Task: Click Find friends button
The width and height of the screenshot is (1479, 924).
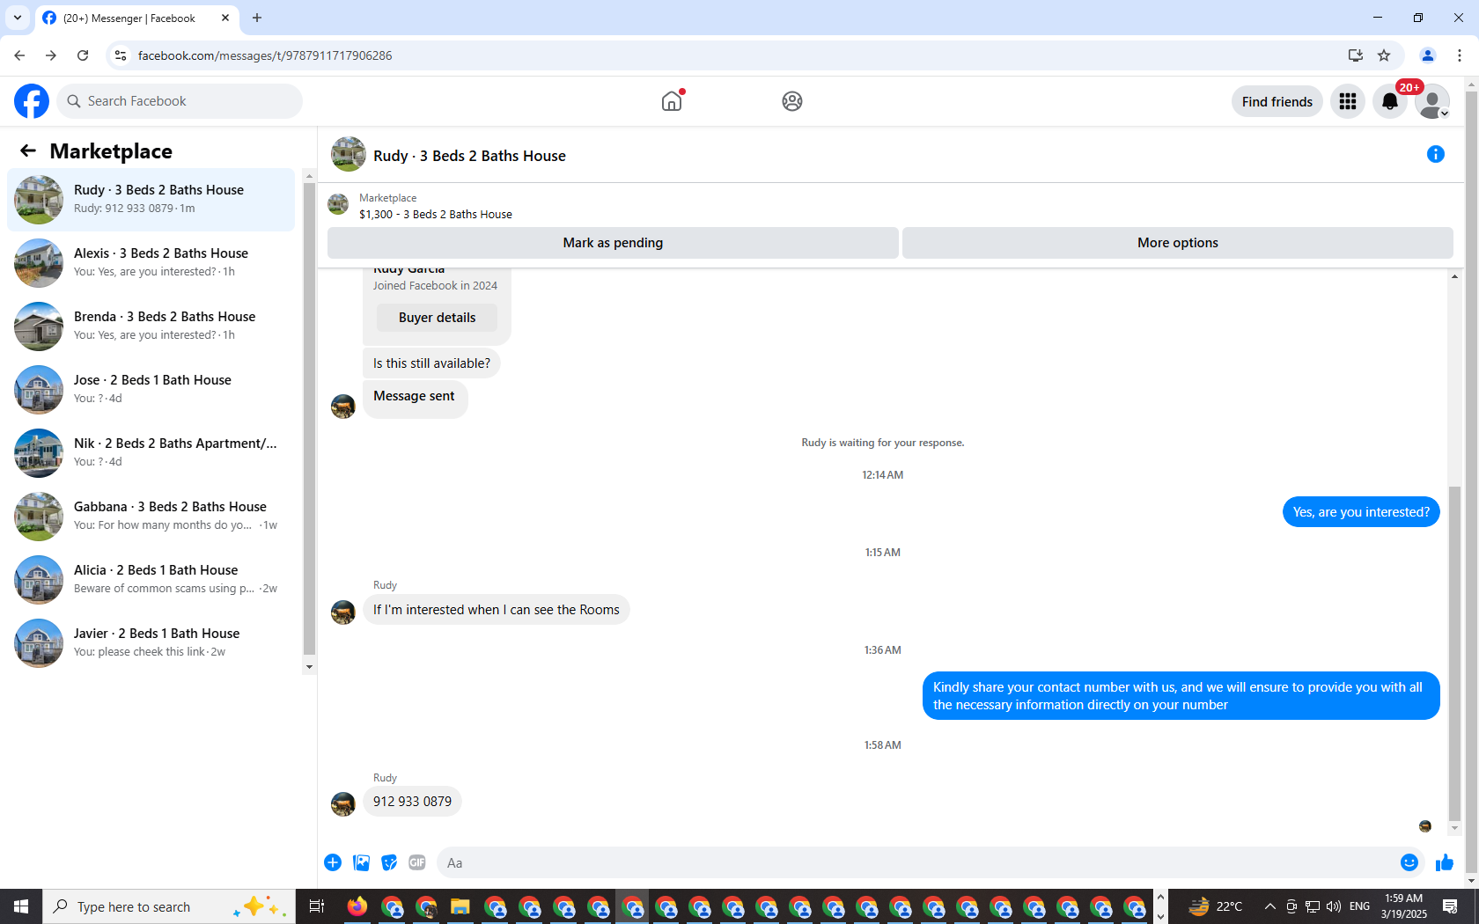Action: tap(1277, 101)
